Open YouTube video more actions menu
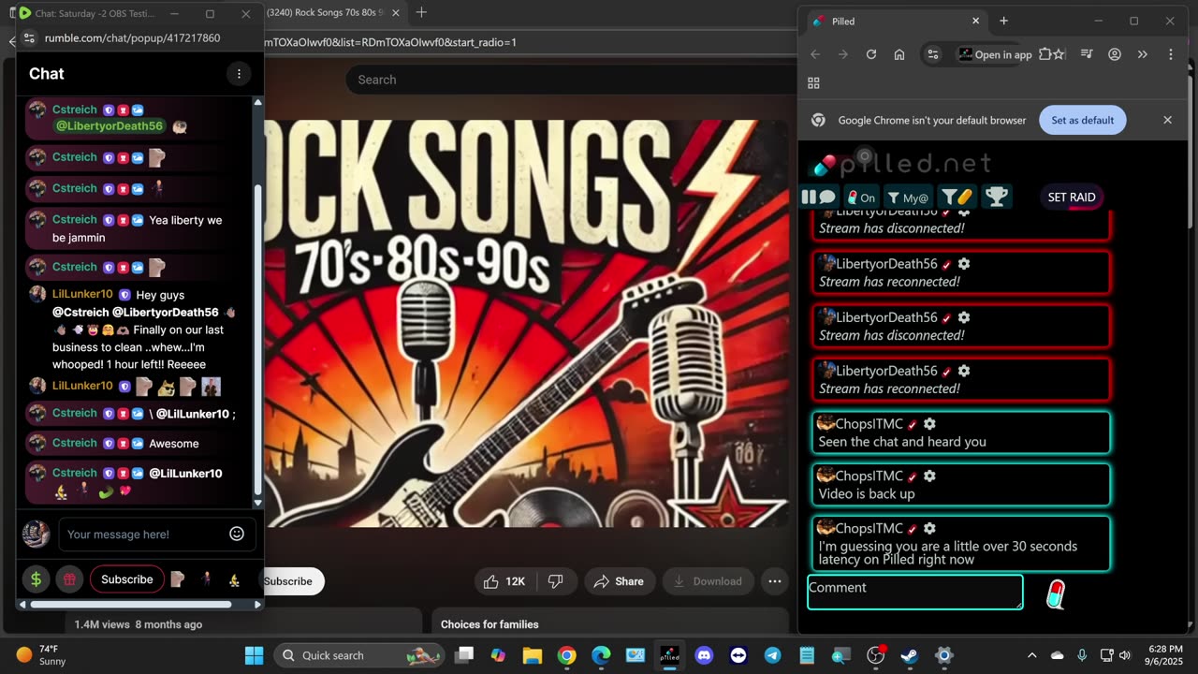The width and height of the screenshot is (1198, 674). point(775,581)
